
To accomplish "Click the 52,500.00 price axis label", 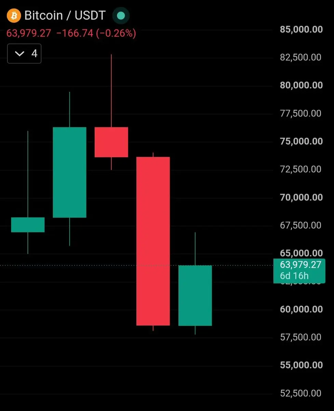I will [x=301, y=393].
